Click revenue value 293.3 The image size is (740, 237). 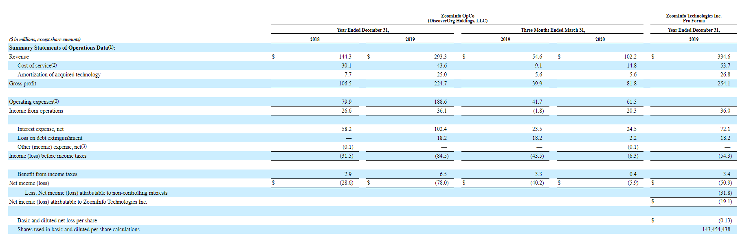[440, 57]
